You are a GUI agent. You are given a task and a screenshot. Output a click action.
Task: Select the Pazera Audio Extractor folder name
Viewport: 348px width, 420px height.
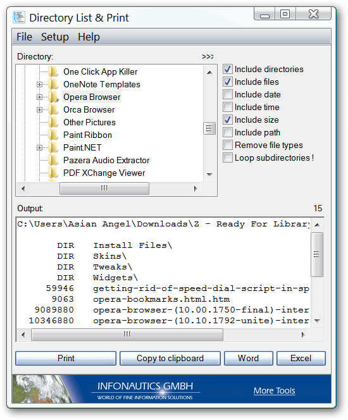106,160
